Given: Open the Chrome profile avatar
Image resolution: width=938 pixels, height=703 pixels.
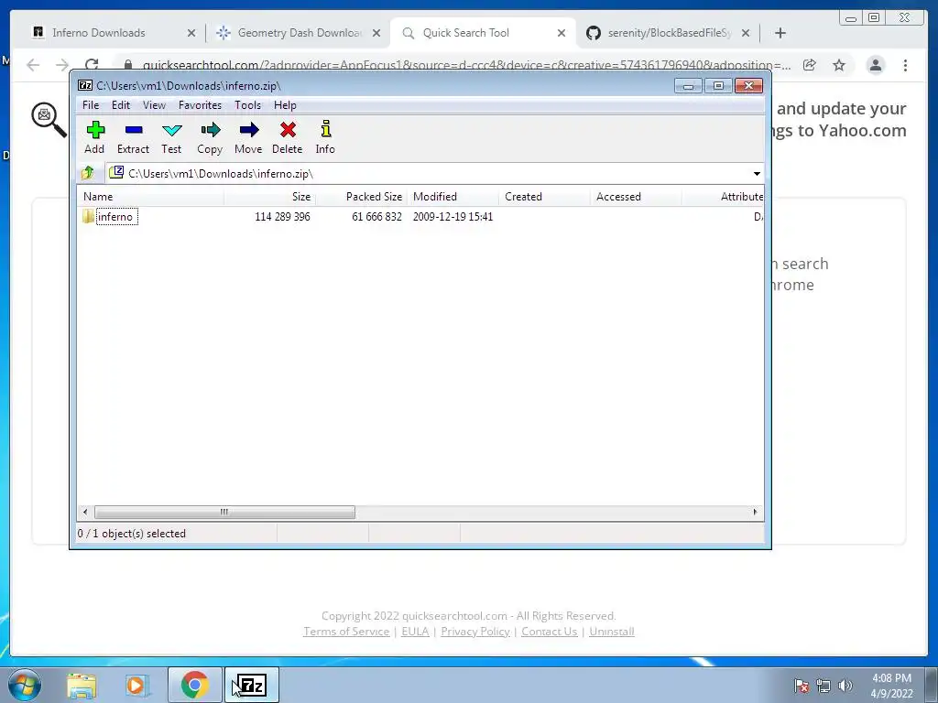Looking at the screenshot, I should click(875, 65).
